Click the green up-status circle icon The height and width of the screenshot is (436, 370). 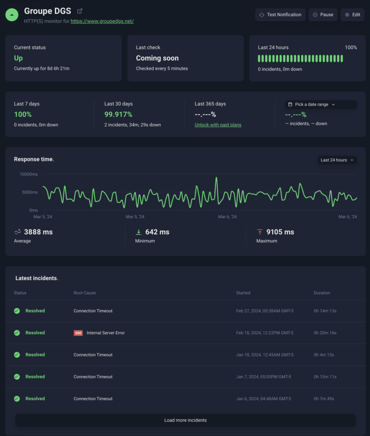(12, 14)
